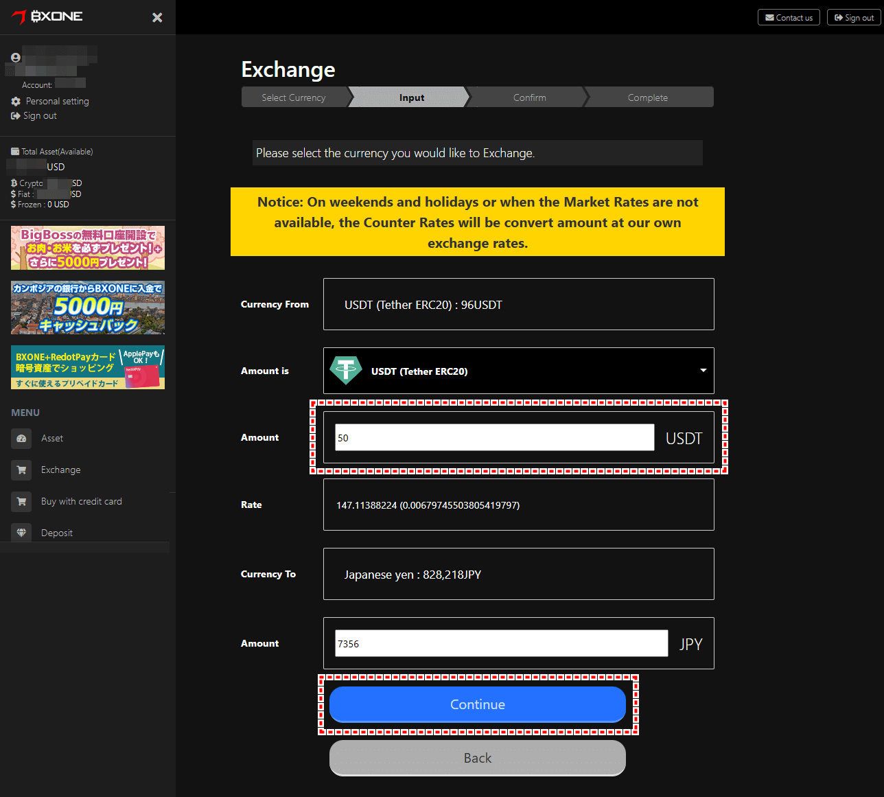884x797 pixels.
Task: Open the Amount is currency dropdown
Action: (x=519, y=371)
